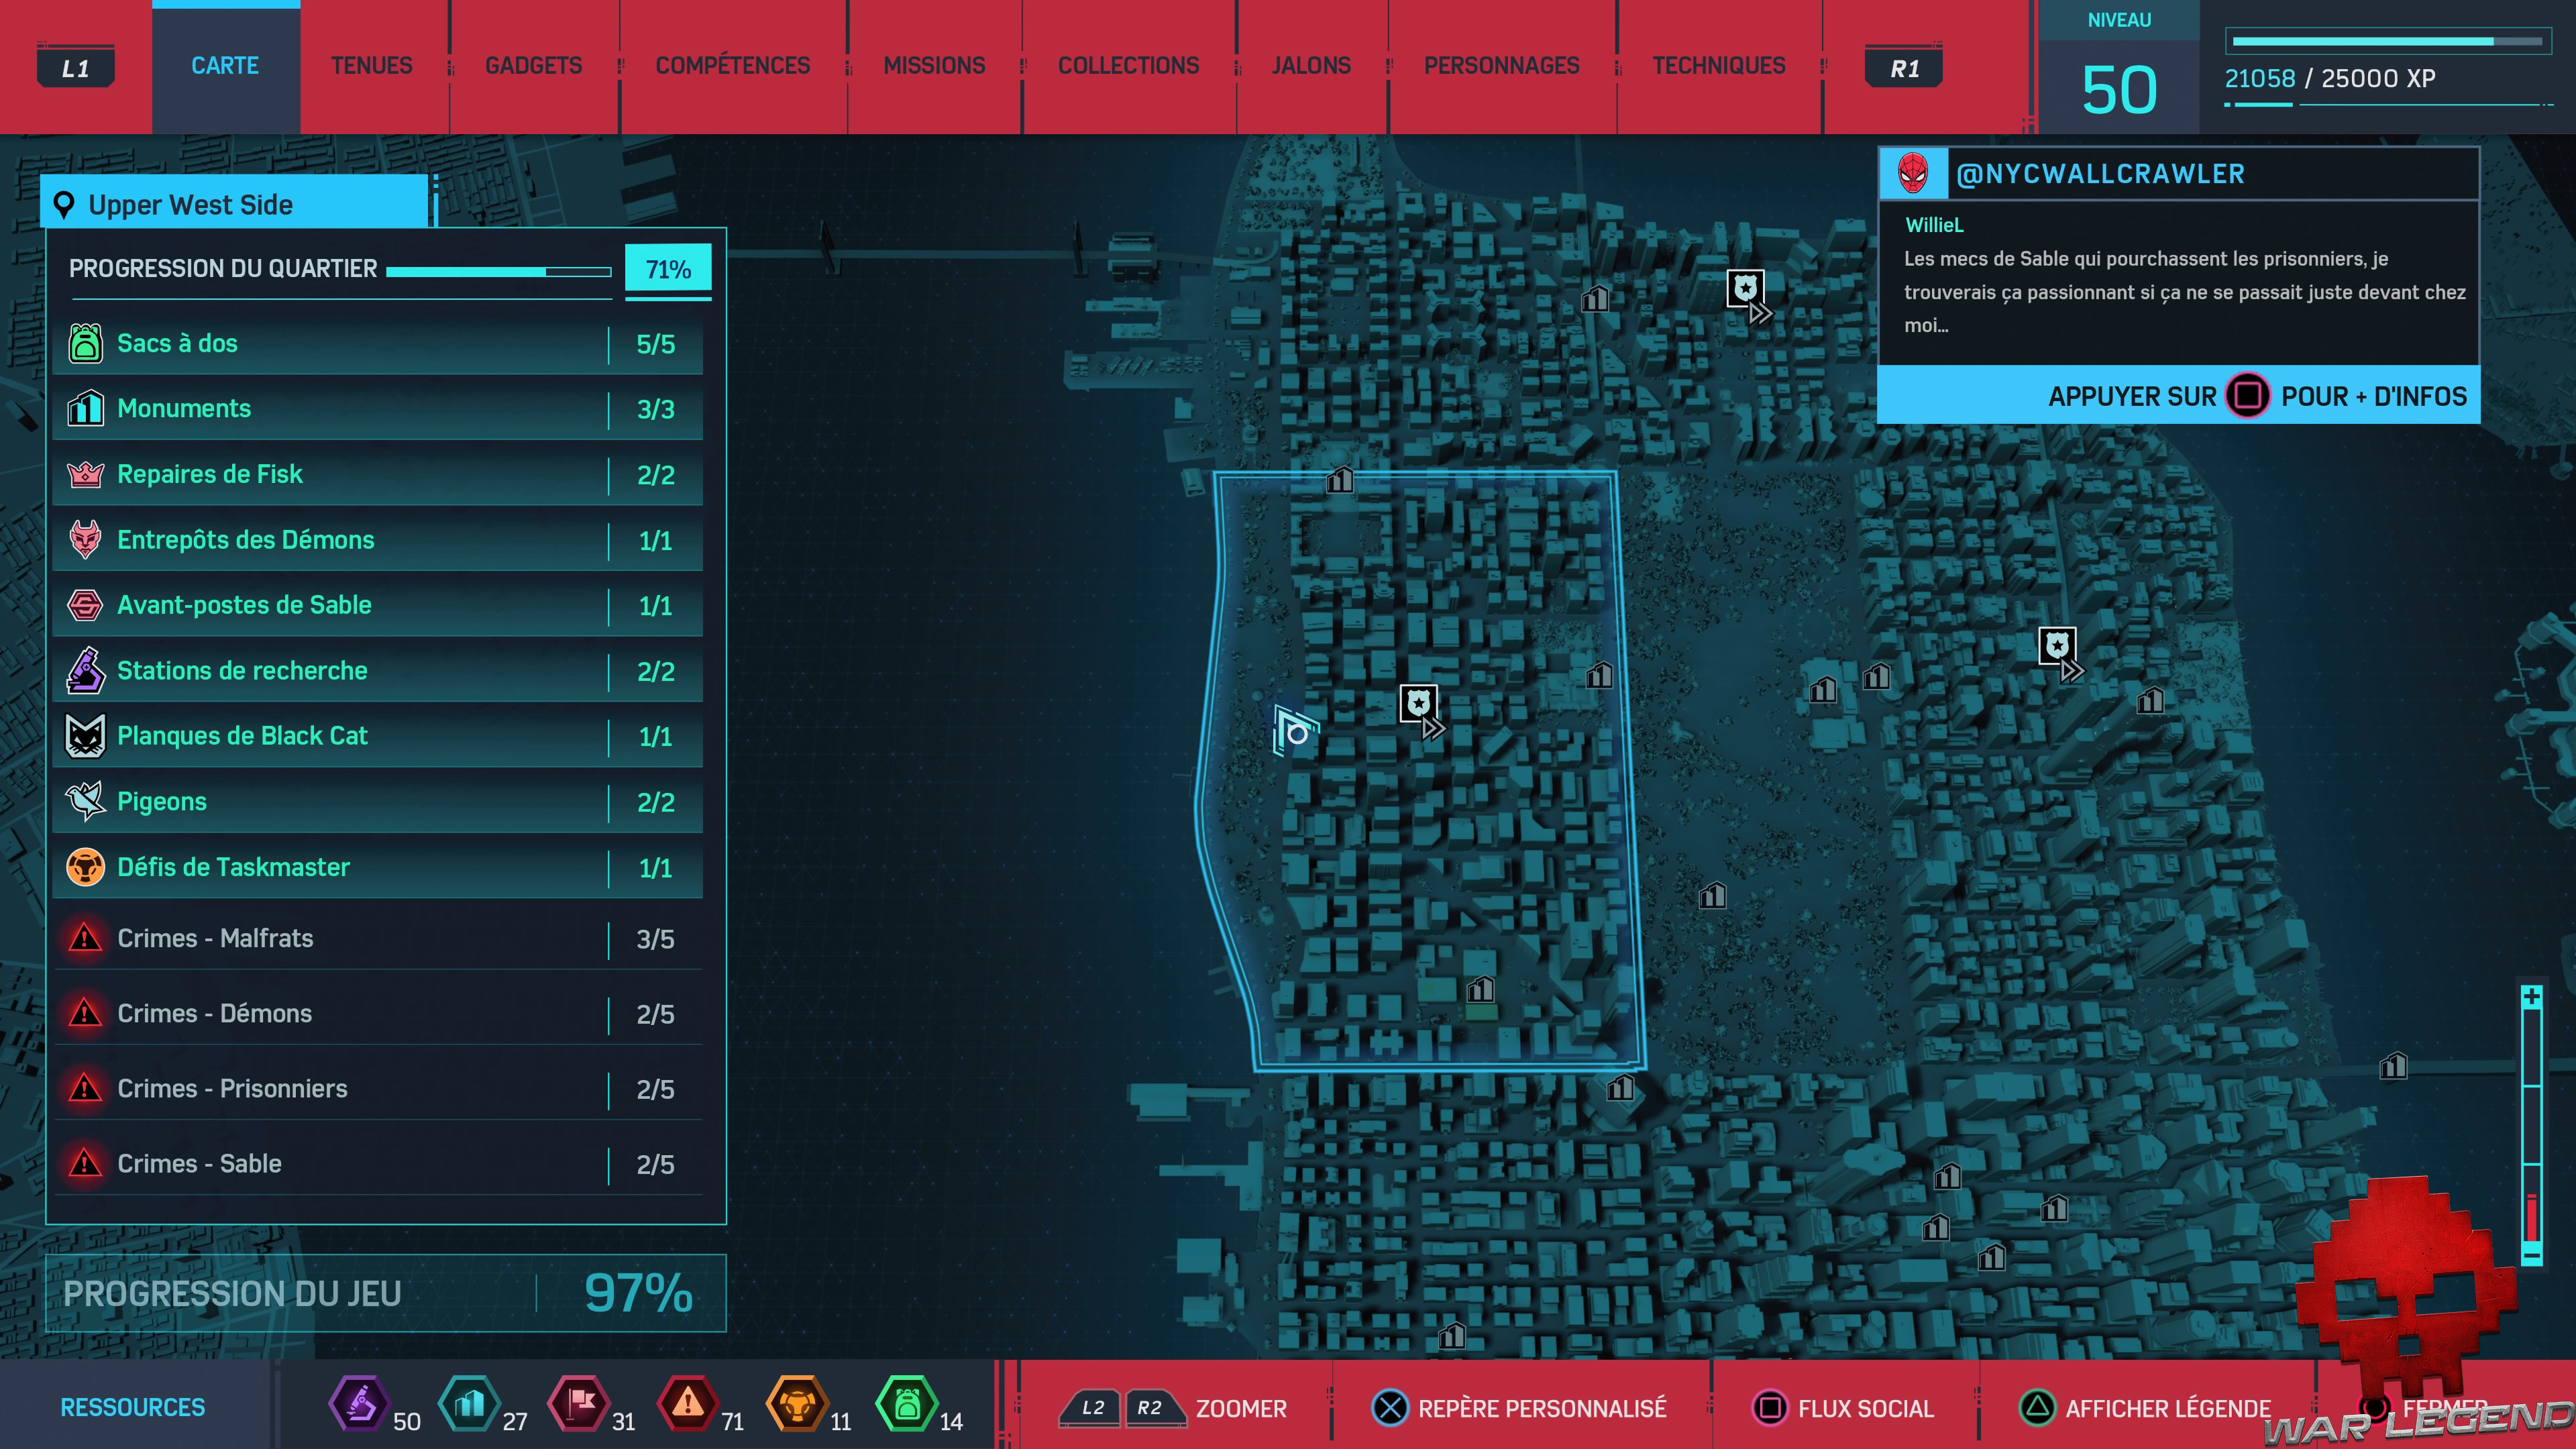Click the crime warning resource icon
Viewport: 2576px width, 1449px height.
[x=687, y=1404]
